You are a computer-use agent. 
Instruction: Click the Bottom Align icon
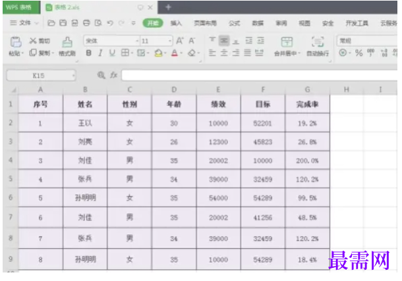pyautogui.click(x=236, y=40)
